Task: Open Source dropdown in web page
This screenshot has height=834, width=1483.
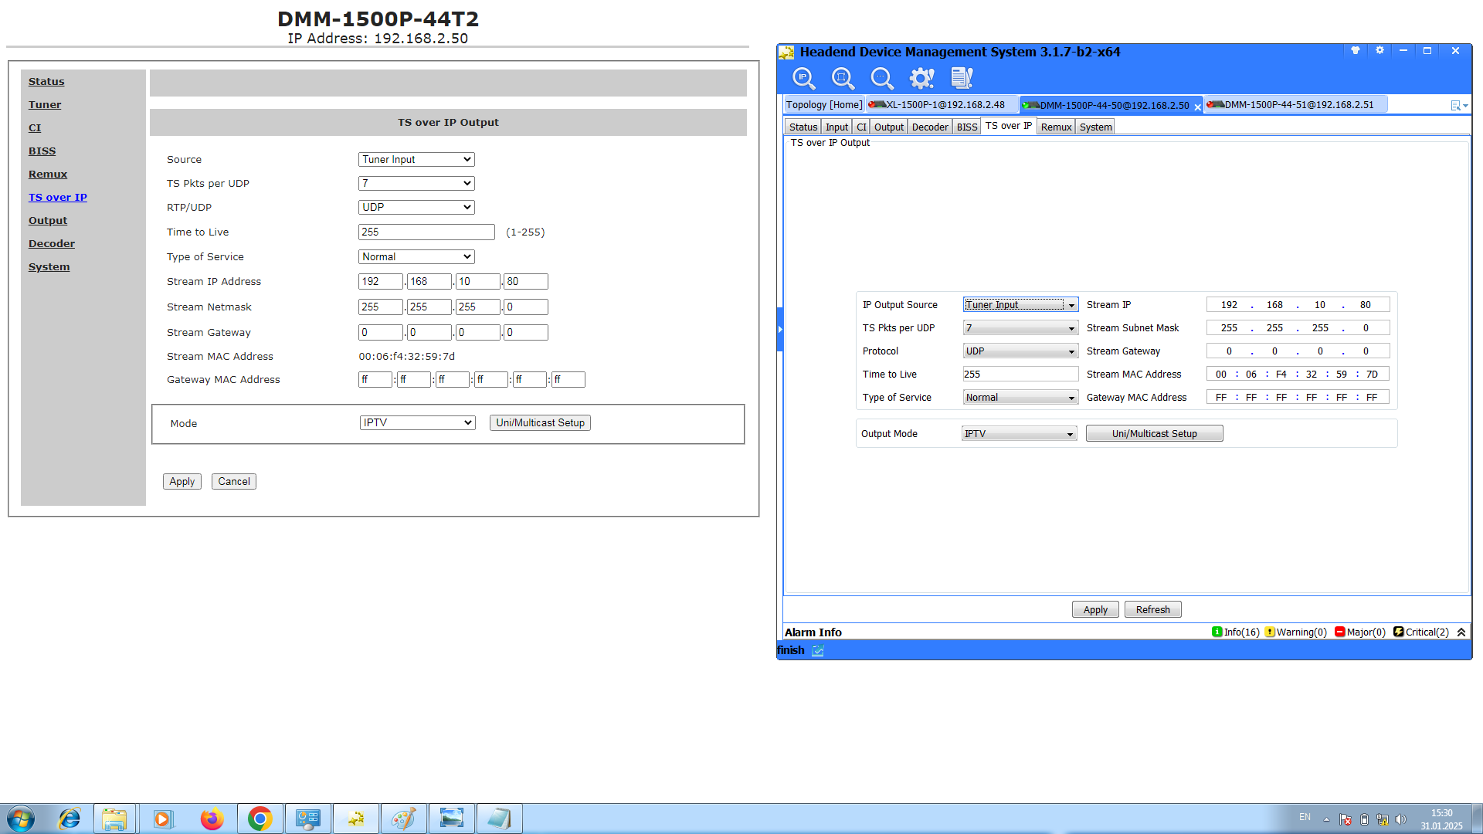Action: [x=416, y=160]
